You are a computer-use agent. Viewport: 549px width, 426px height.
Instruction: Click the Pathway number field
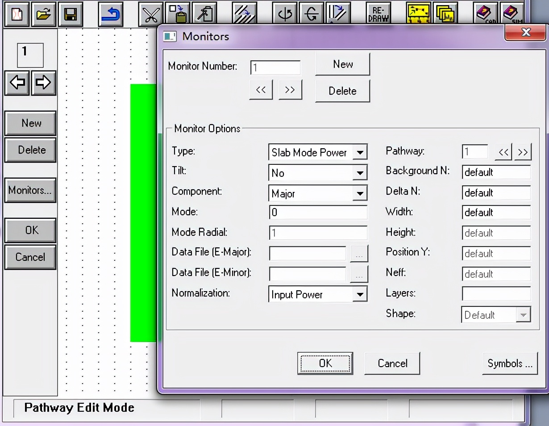click(x=475, y=152)
